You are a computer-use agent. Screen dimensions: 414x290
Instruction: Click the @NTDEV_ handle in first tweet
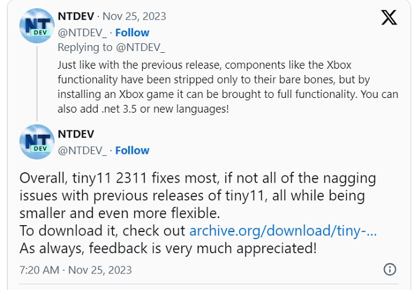(x=82, y=33)
